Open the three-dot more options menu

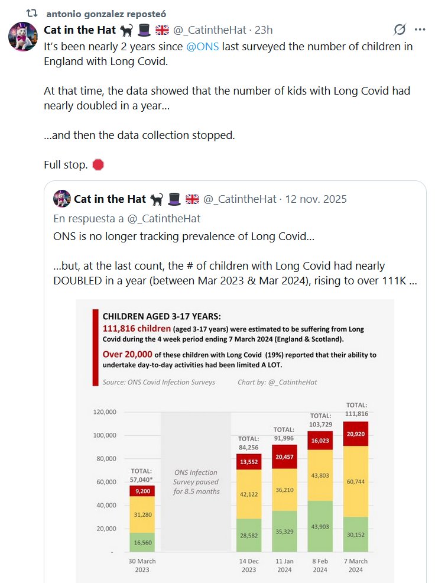[420, 30]
